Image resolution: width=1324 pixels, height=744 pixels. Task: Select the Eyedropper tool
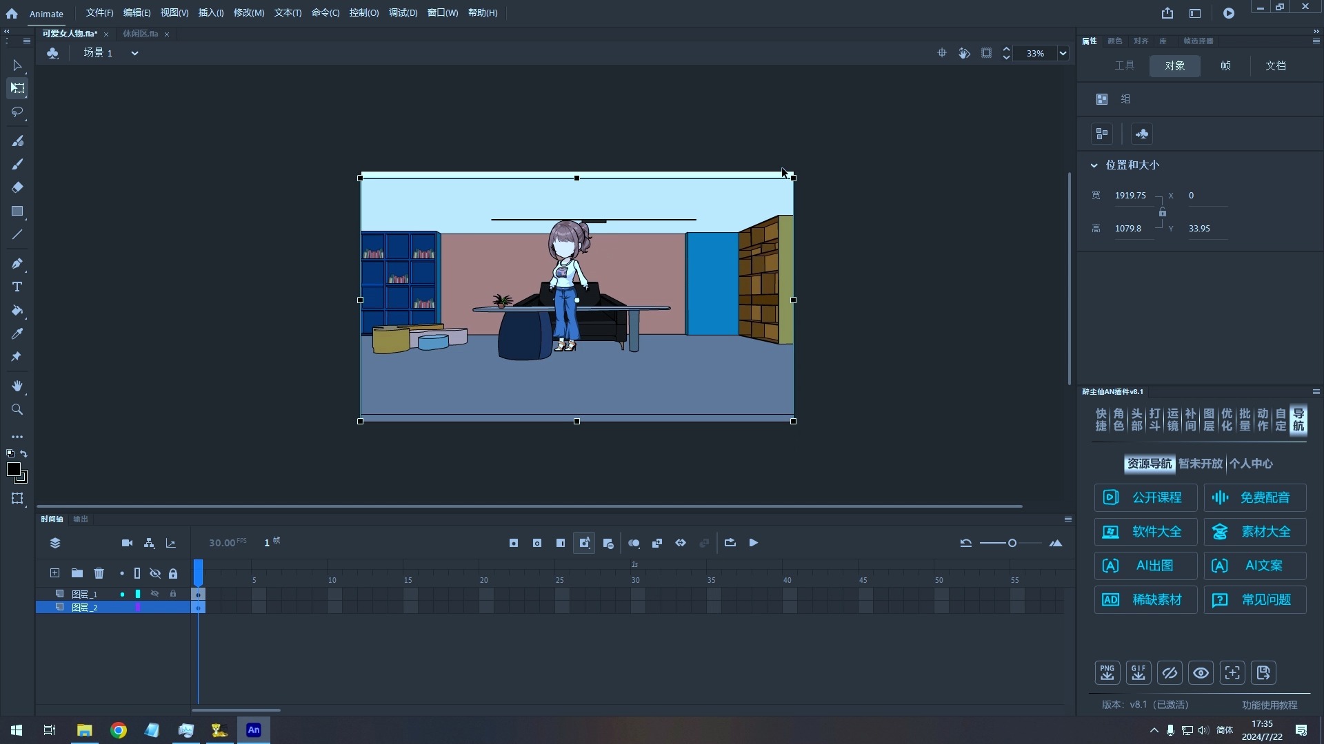click(x=17, y=333)
